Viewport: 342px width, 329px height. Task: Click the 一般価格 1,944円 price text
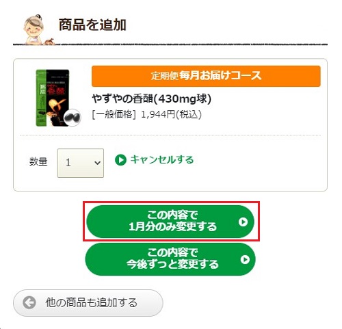[147, 114]
